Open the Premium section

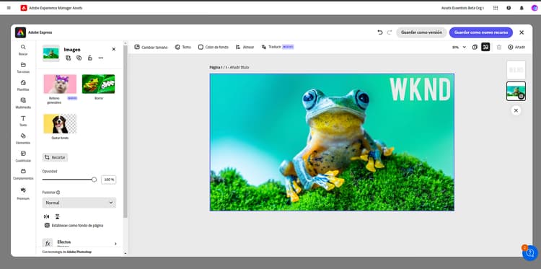23,194
